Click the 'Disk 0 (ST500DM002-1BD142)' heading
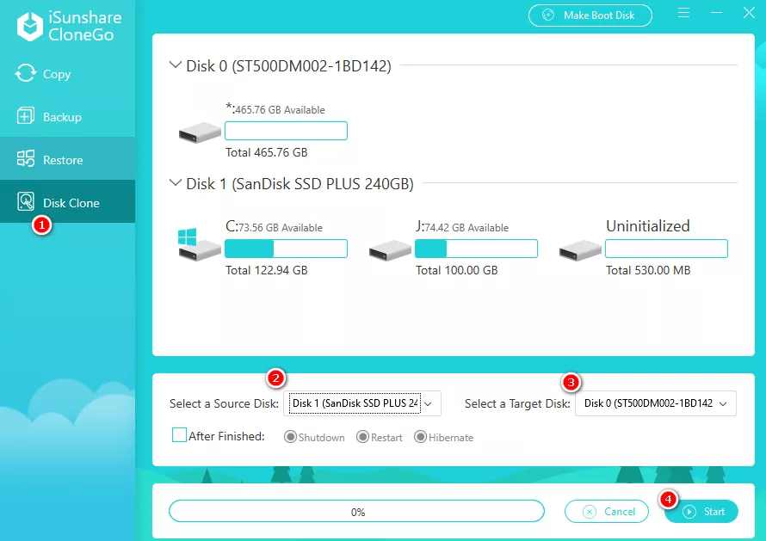Viewport: 766px width, 541px height. click(x=288, y=65)
